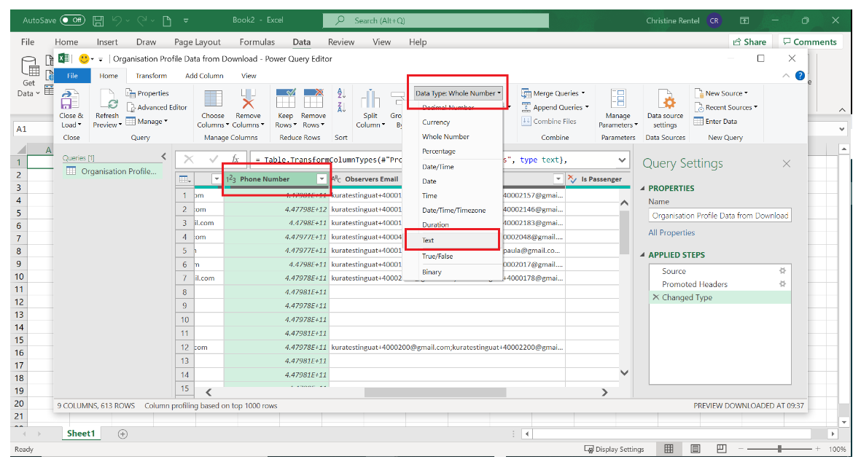Open the Recent Sources dropdown
The image size is (861, 470).
pos(726,108)
